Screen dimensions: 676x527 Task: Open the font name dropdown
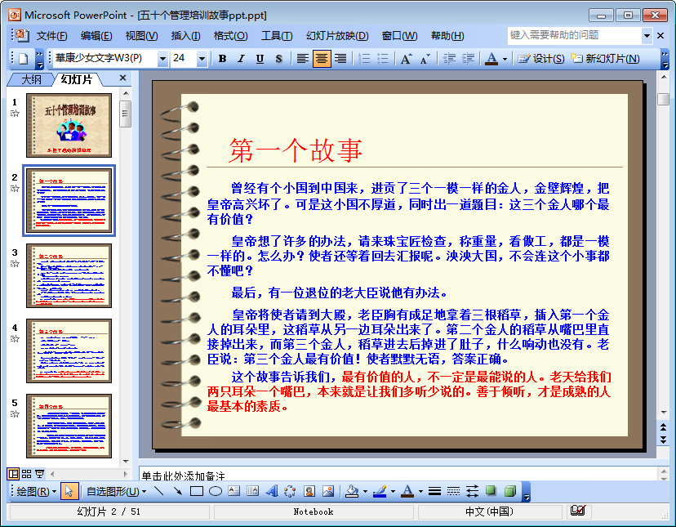162,59
